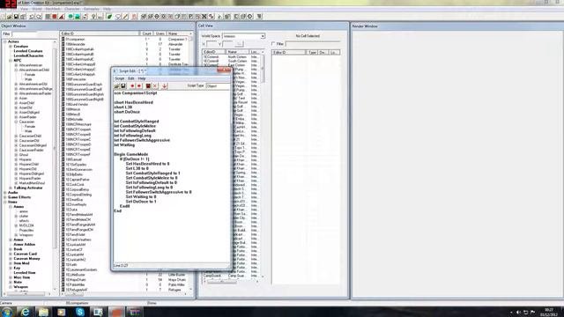Click the 'short DoOnce' script line
The width and height of the screenshot is (564, 317).
tap(127, 112)
